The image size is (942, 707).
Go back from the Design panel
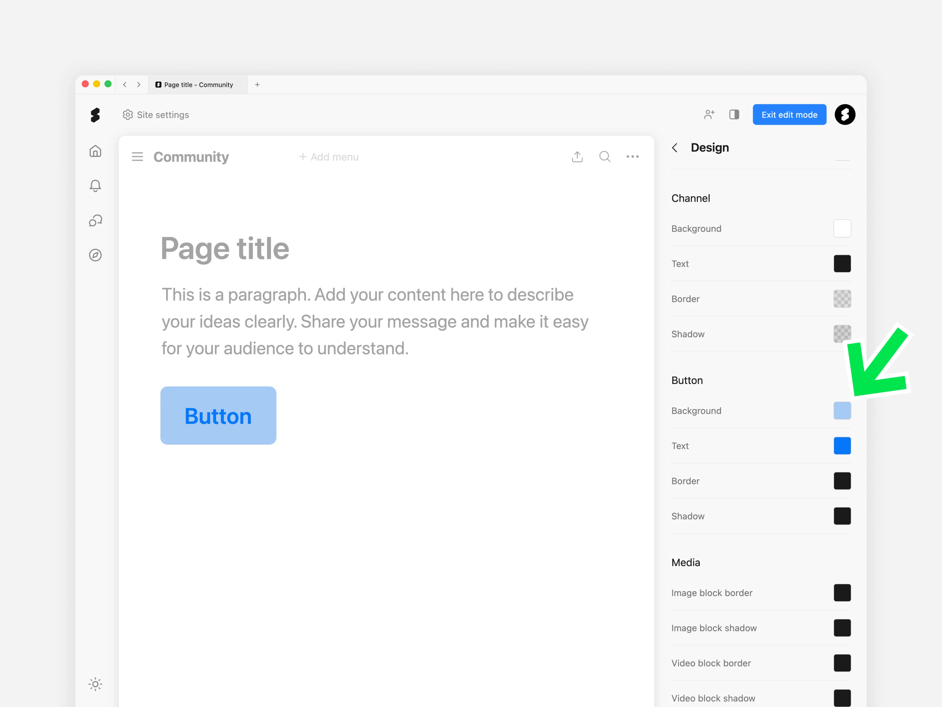tap(675, 148)
